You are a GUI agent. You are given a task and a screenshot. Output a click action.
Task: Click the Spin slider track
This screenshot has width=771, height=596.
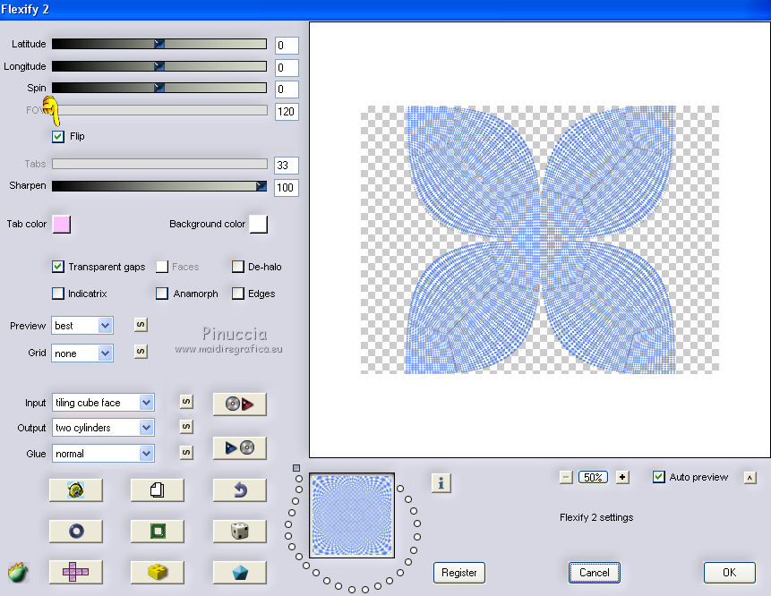159,88
